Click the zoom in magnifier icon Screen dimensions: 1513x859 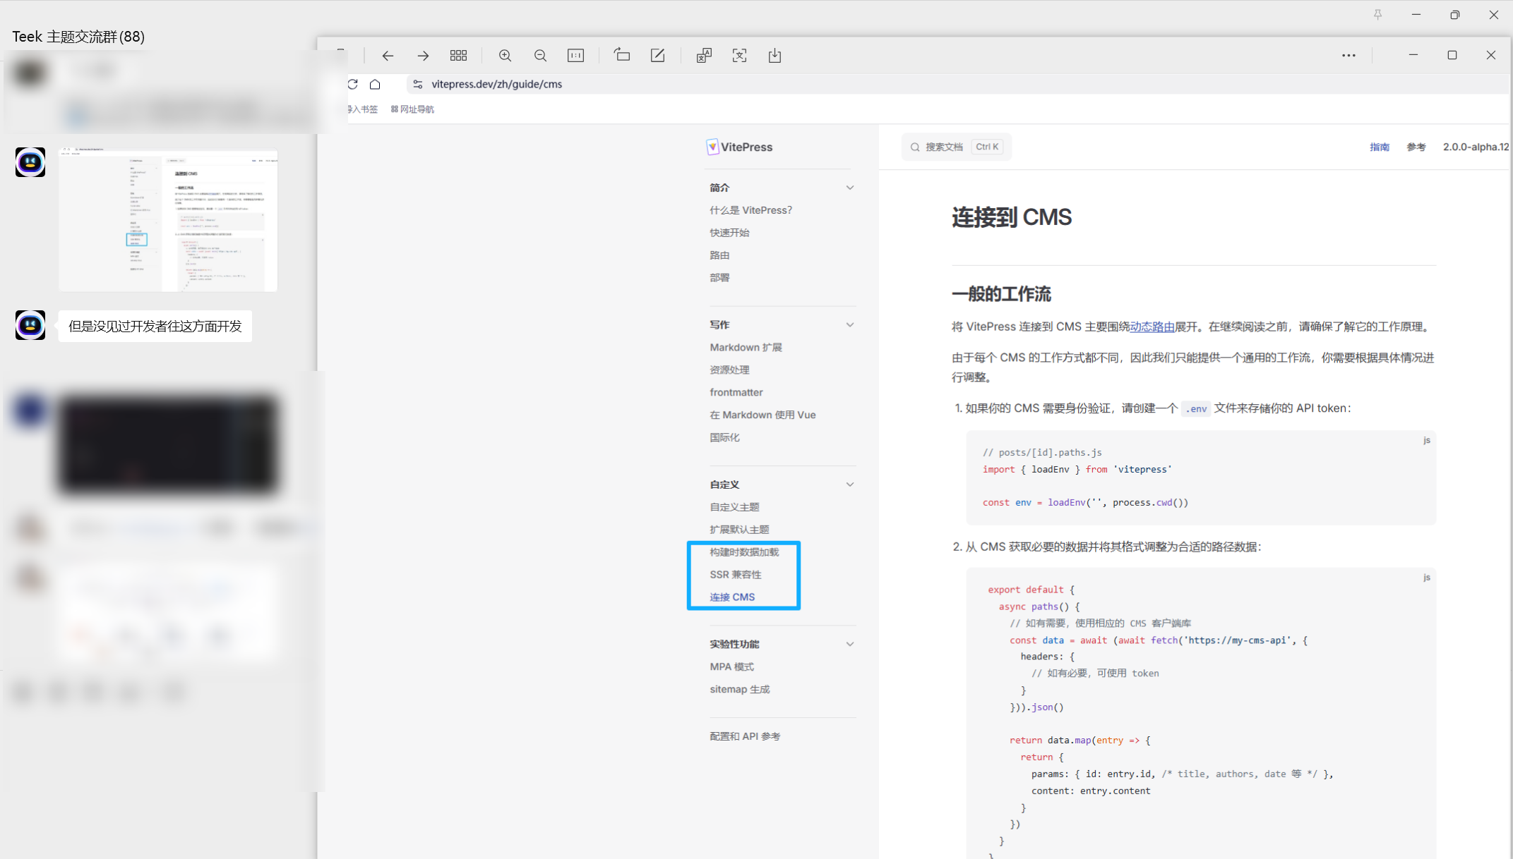click(x=505, y=56)
